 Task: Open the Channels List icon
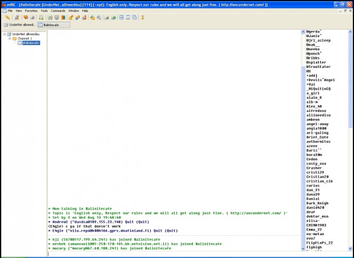(x=33, y=17)
